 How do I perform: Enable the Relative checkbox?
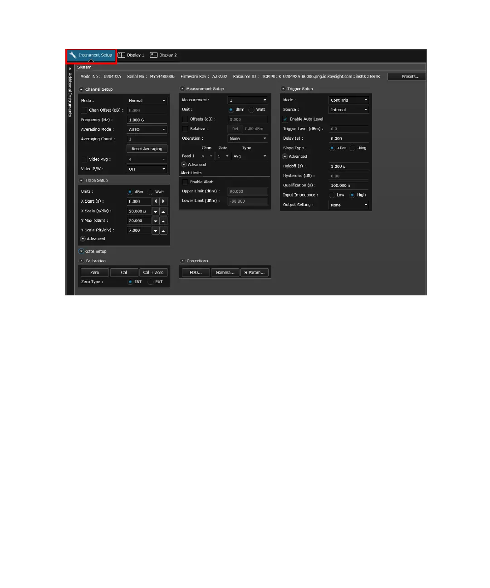coord(185,129)
